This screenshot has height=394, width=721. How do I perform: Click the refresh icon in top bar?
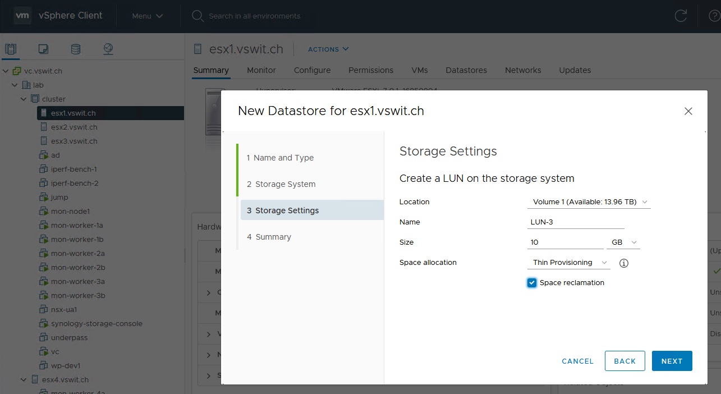click(x=681, y=16)
